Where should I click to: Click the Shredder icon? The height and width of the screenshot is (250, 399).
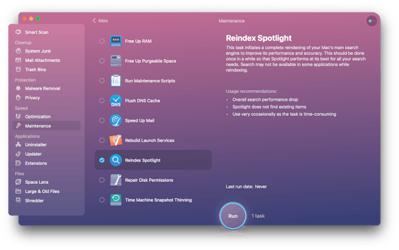pos(18,200)
